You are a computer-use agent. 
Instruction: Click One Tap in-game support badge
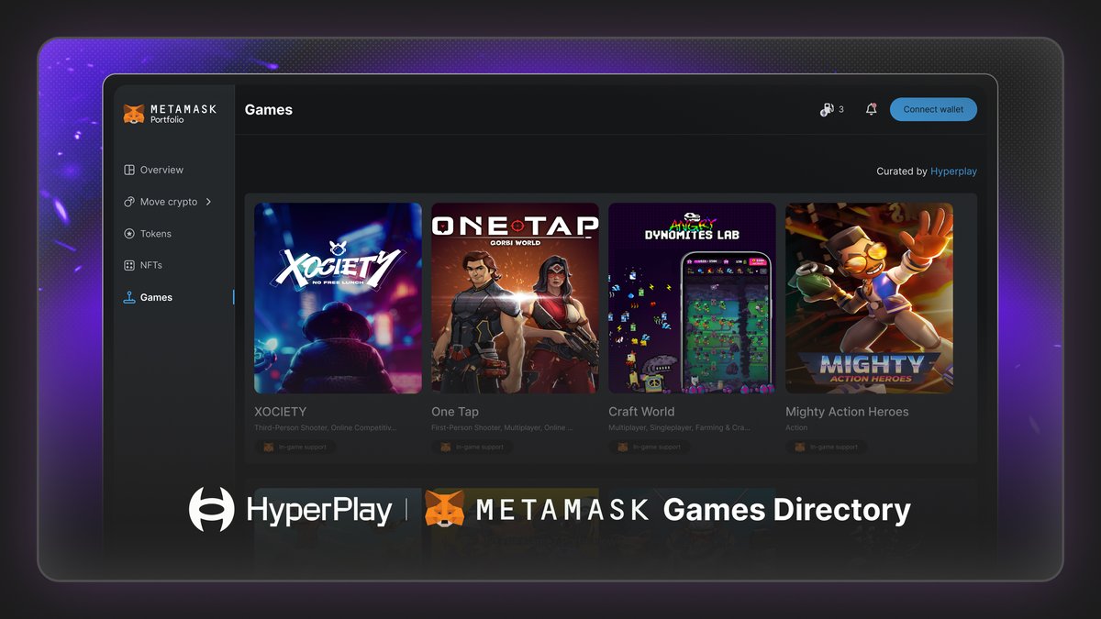click(x=473, y=447)
